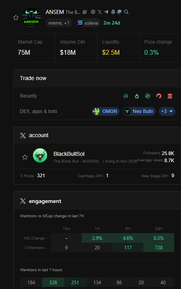This screenshot has width=181, height=289.
Task: Check the red gecko security icon
Action: (x=159, y=96)
